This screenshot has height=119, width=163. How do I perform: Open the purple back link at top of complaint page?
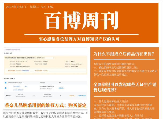12,50
